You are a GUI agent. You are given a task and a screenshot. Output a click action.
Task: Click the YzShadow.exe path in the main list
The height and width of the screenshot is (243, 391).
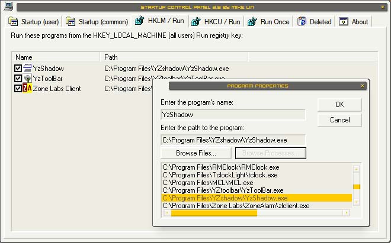[166, 69]
